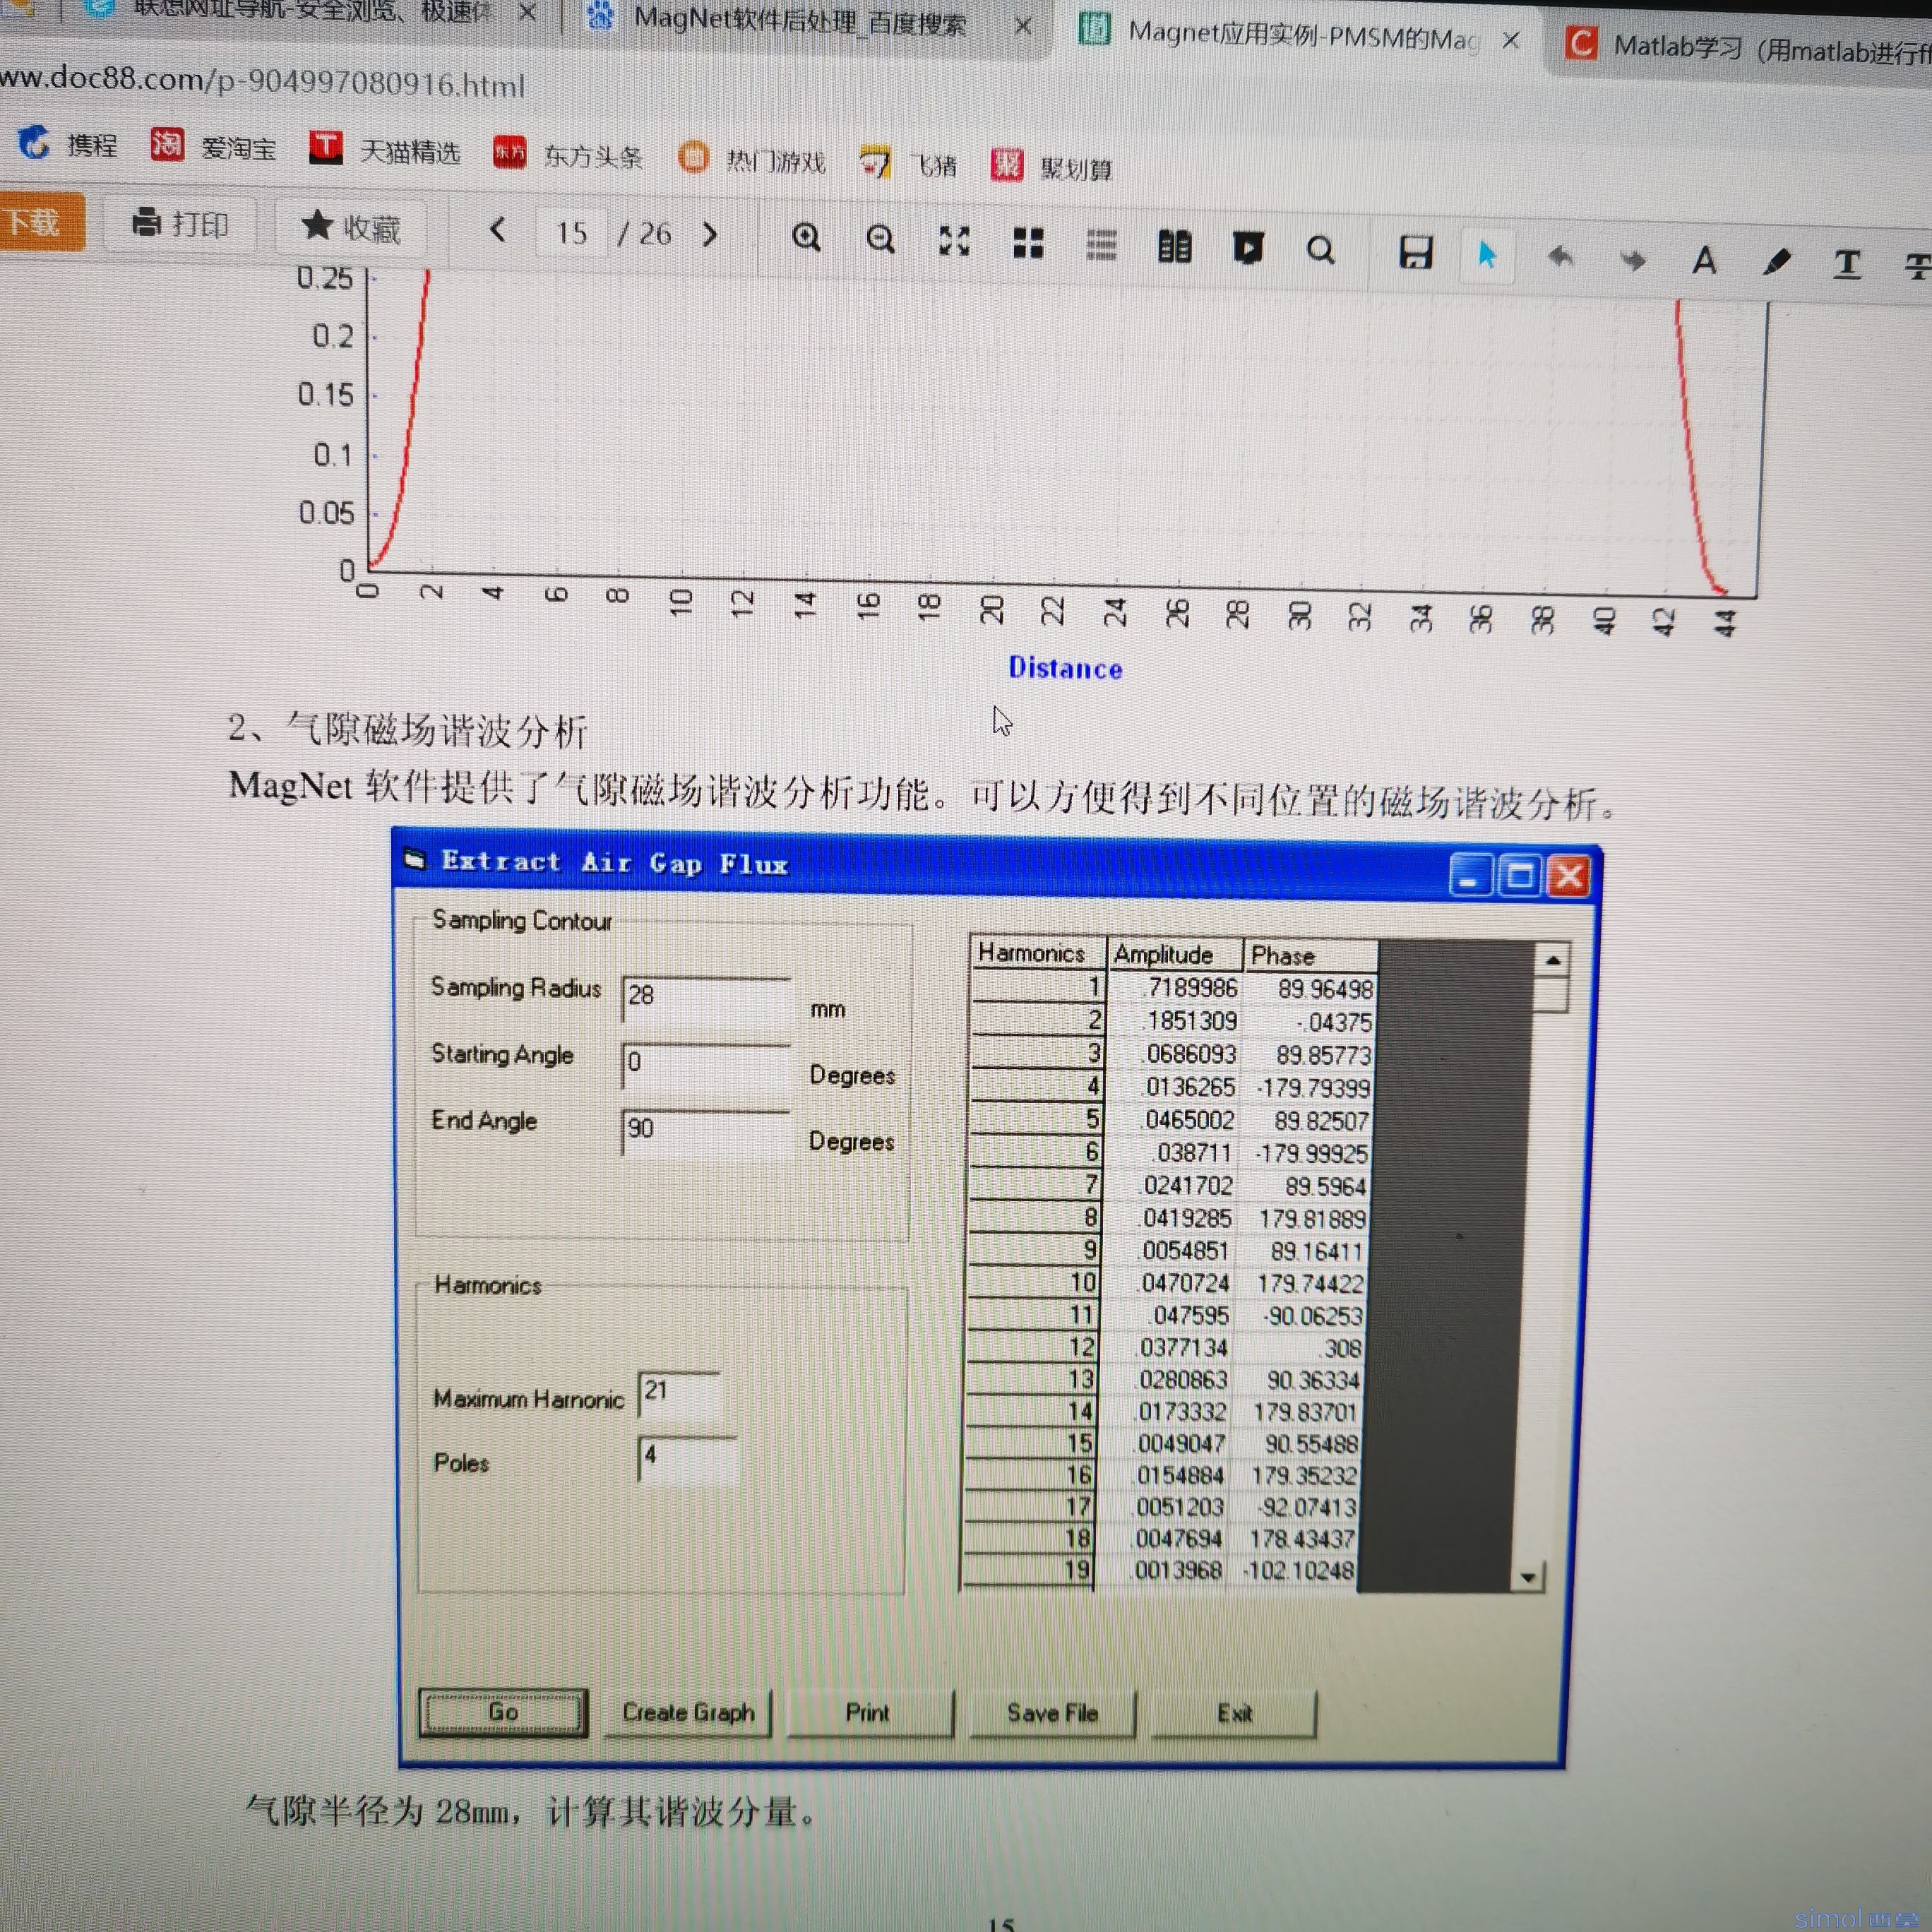Open the 爱淘宝 bookmark

[213, 147]
